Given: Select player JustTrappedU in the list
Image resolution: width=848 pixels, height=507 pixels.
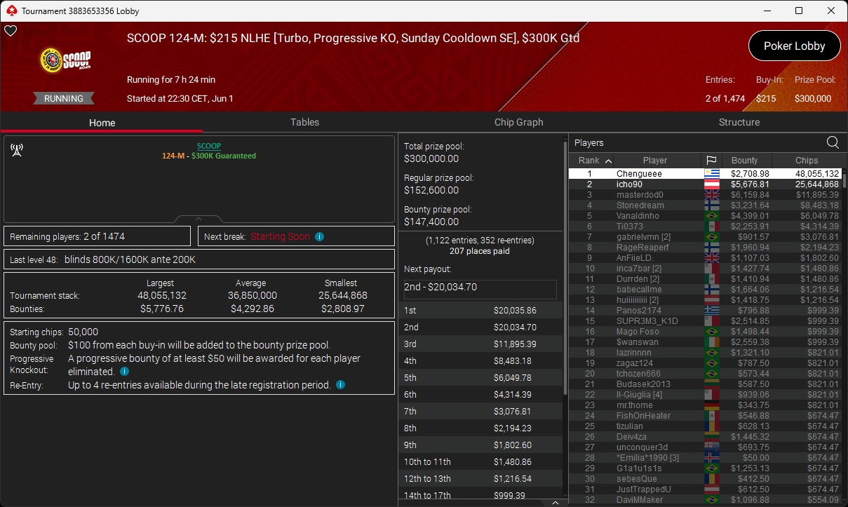Looking at the screenshot, I should tap(705, 489).
